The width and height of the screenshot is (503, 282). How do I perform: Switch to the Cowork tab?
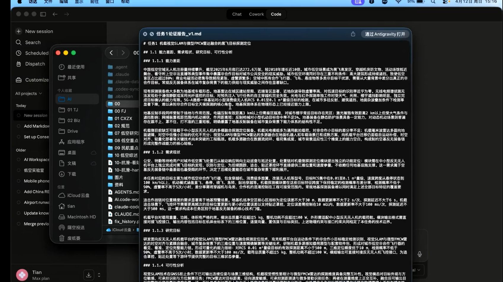(x=256, y=14)
